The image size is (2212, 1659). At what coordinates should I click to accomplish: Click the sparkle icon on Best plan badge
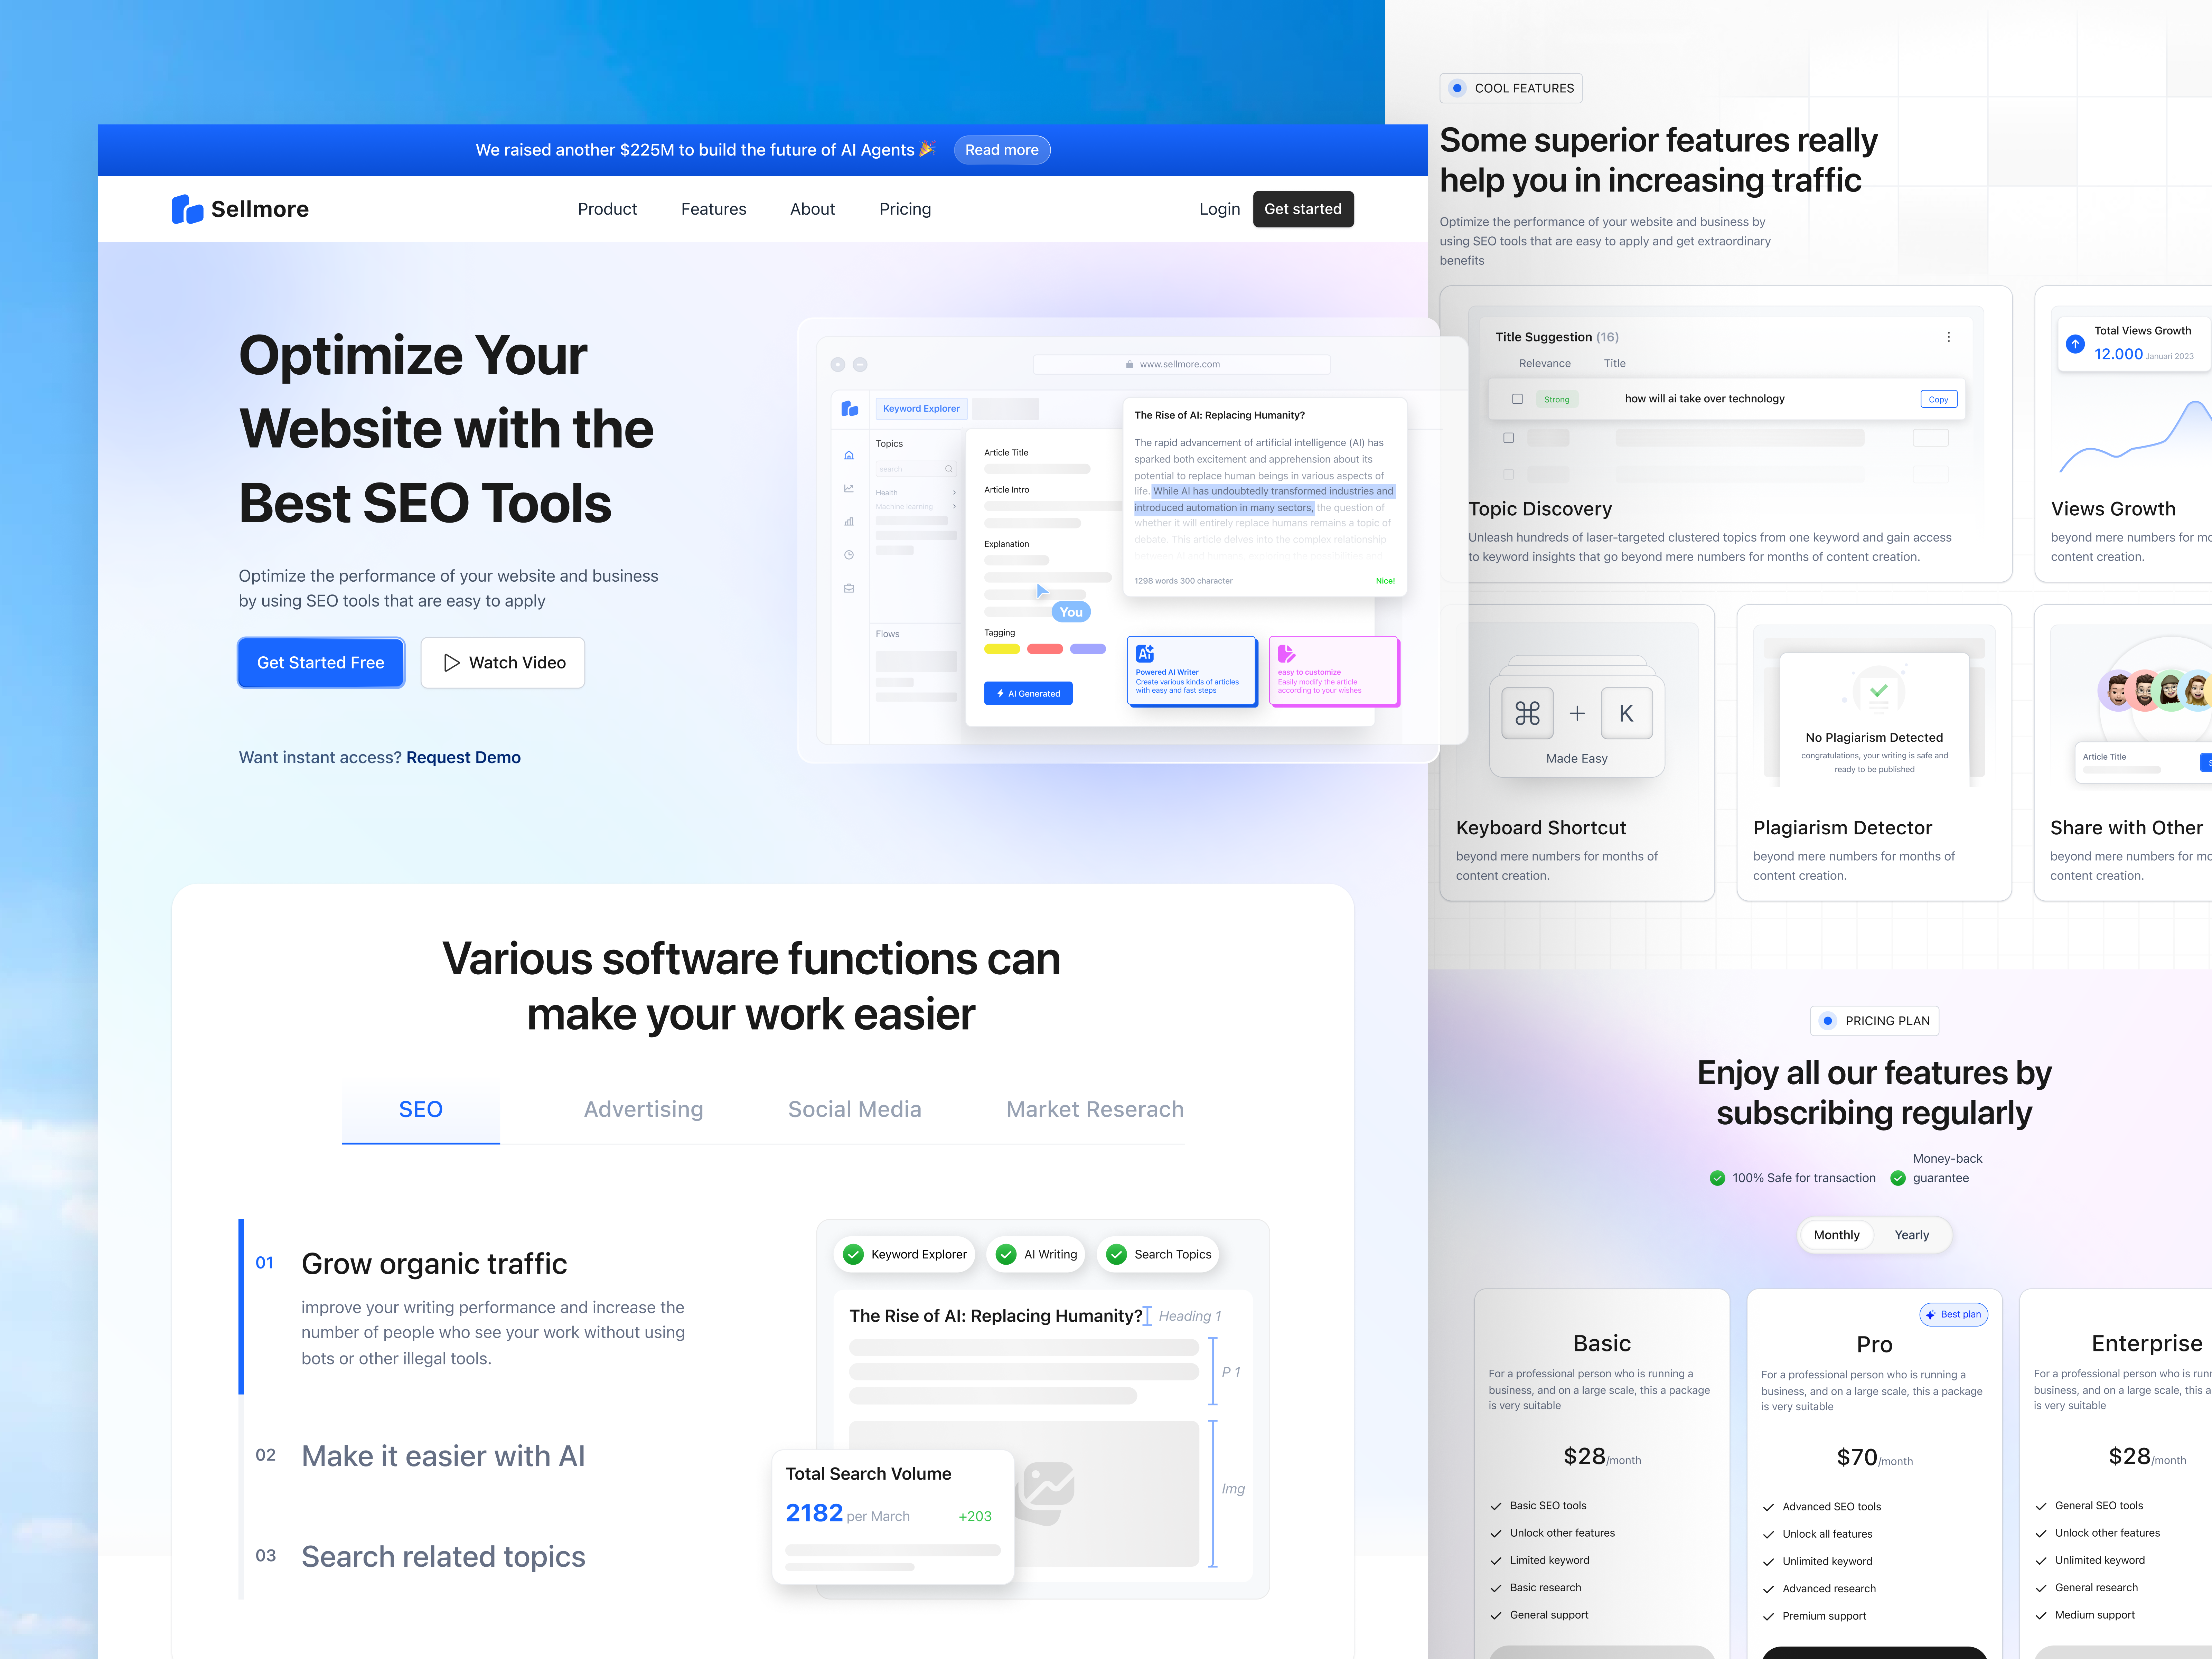[x=1931, y=1315]
